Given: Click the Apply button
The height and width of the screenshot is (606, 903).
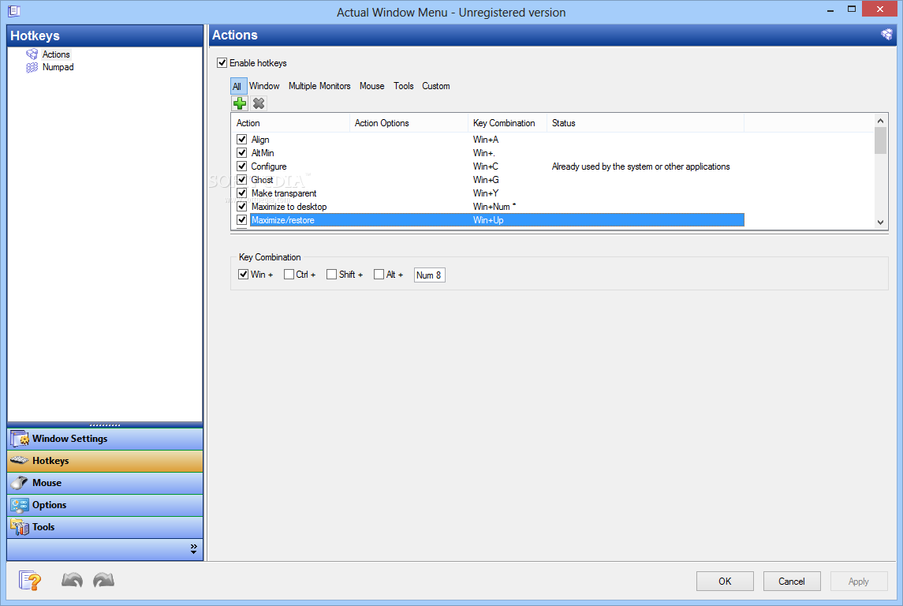Looking at the screenshot, I should click(859, 582).
